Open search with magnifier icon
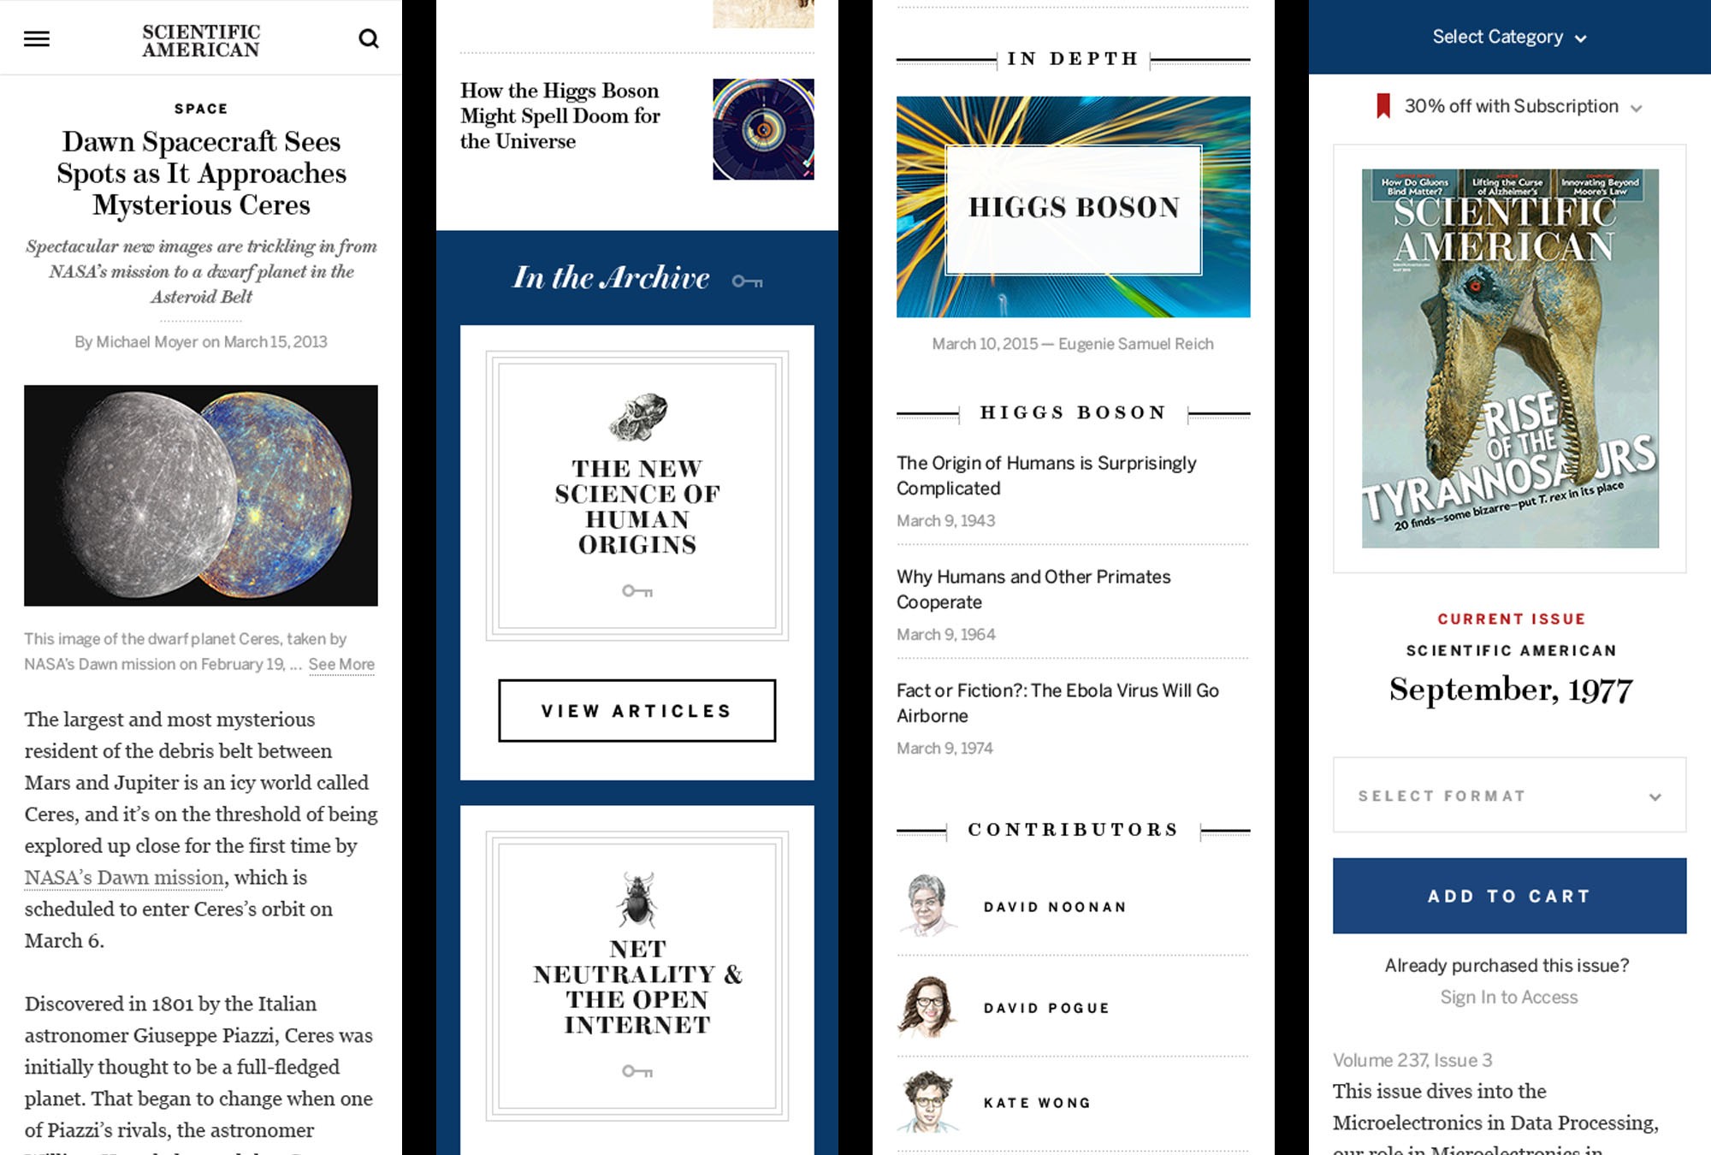The width and height of the screenshot is (1711, 1155). (369, 38)
